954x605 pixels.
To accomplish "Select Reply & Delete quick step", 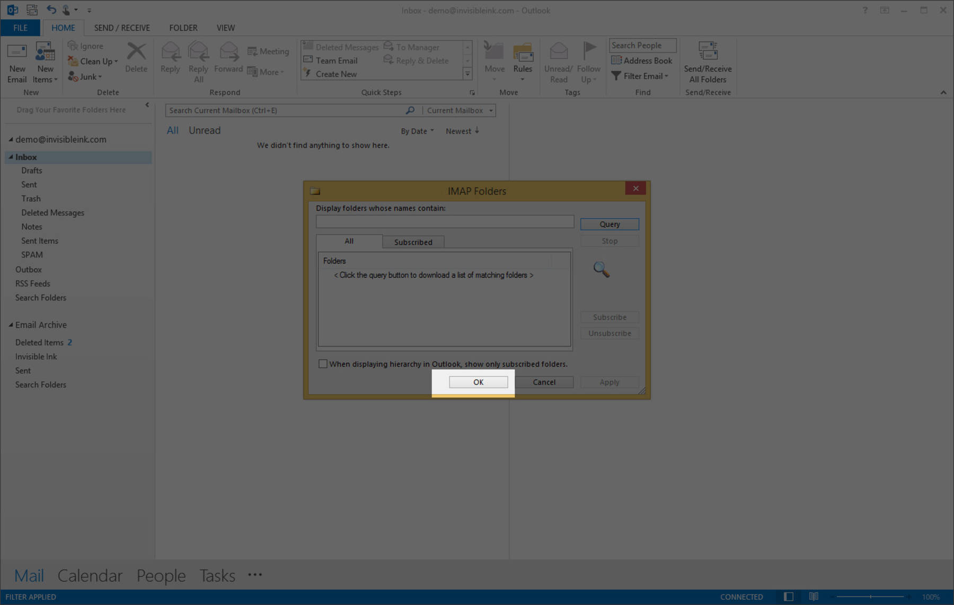I will [417, 60].
